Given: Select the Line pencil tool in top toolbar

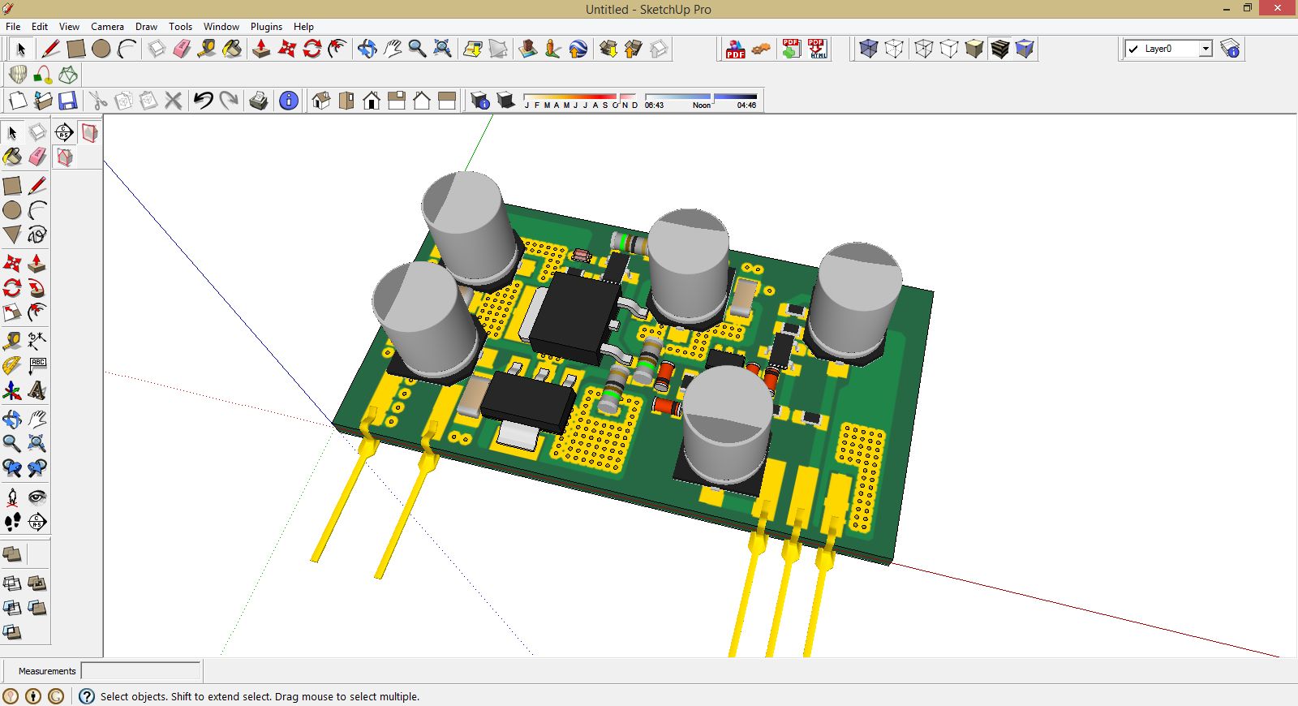Looking at the screenshot, I should (50, 49).
